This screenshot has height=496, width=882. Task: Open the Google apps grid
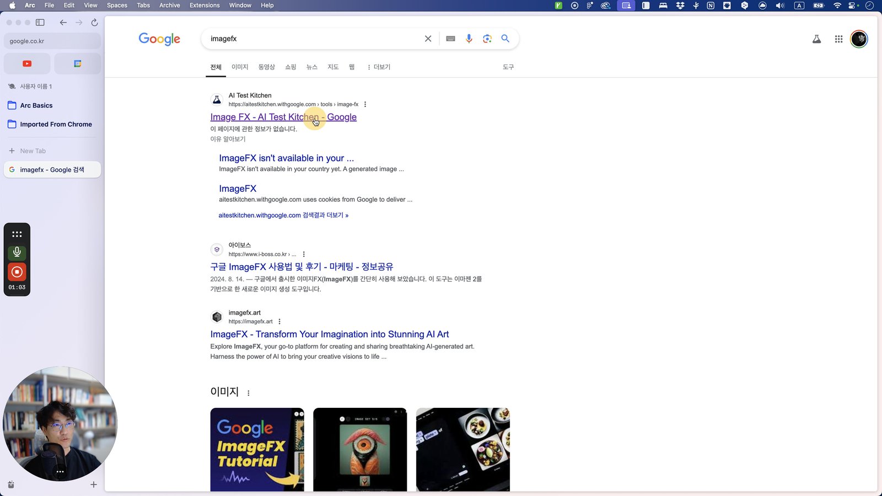click(838, 39)
